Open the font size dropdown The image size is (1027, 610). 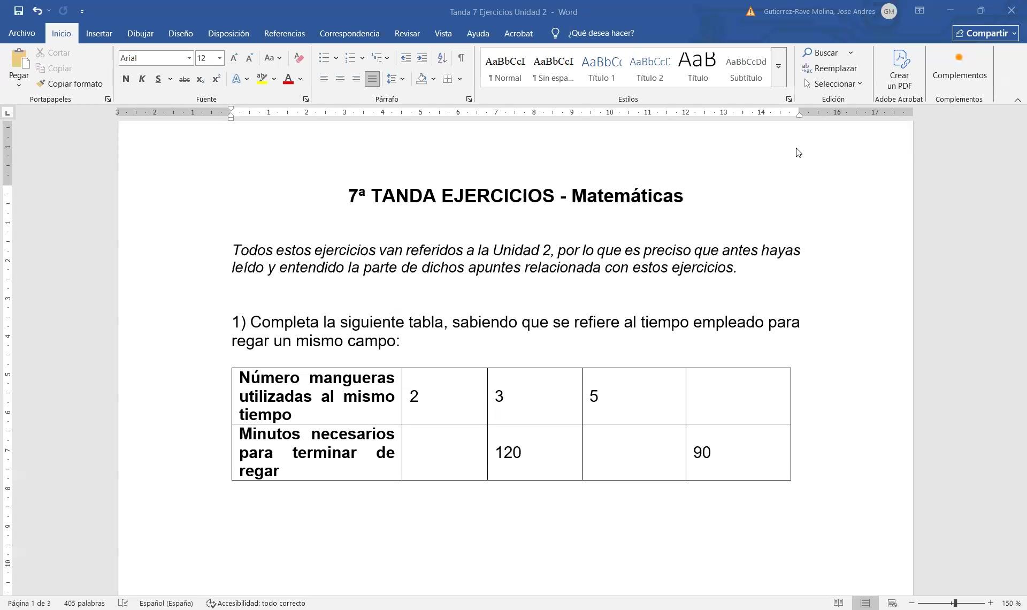tap(219, 58)
